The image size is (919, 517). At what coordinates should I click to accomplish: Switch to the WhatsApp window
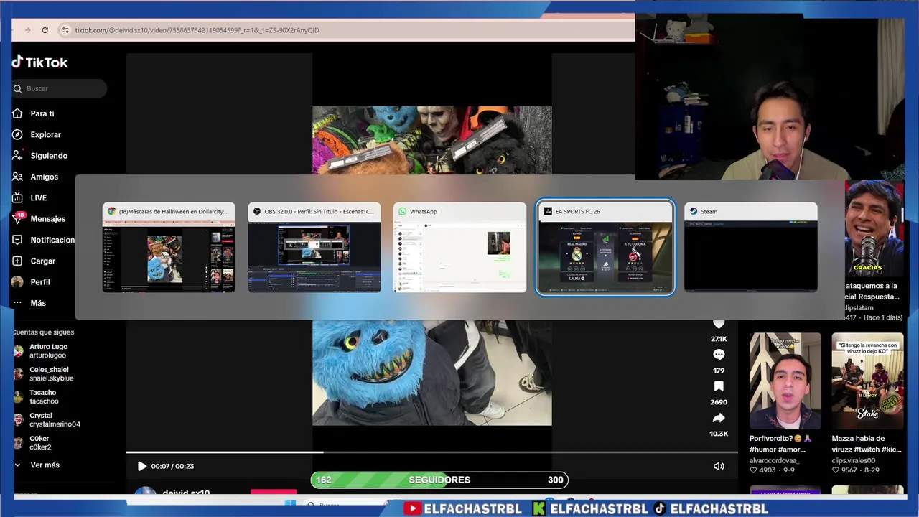[459, 247]
